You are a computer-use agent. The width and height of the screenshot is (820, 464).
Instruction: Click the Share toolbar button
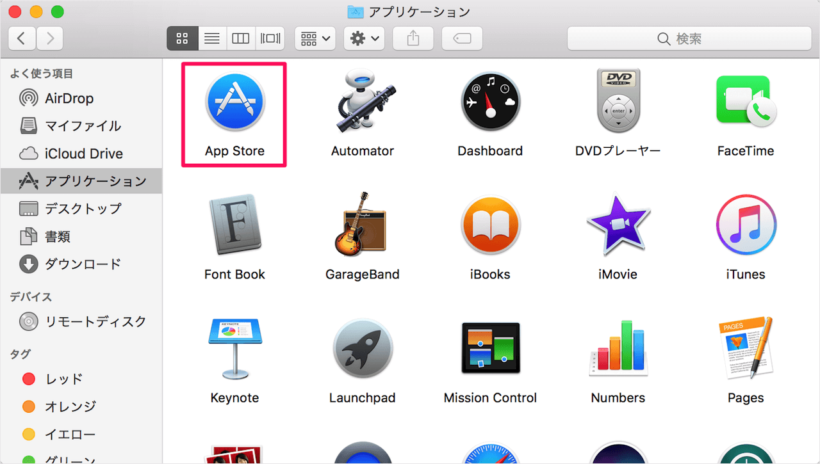413,38
